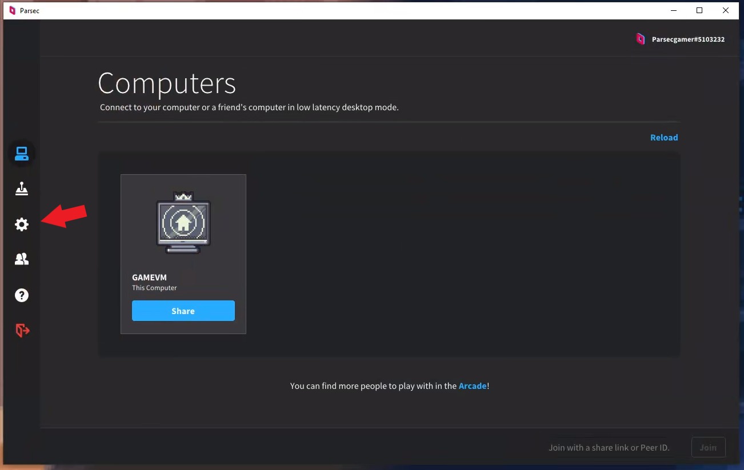Open the Arcade joystick icon in the sidebar
The height and width of the screenshot is (470, 744).
22,189
